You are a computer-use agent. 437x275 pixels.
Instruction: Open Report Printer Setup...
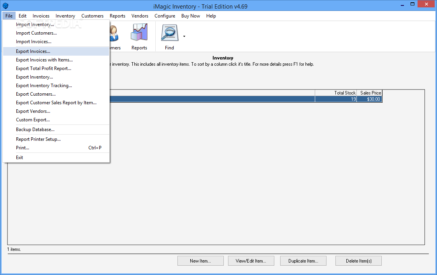(56, 139)
